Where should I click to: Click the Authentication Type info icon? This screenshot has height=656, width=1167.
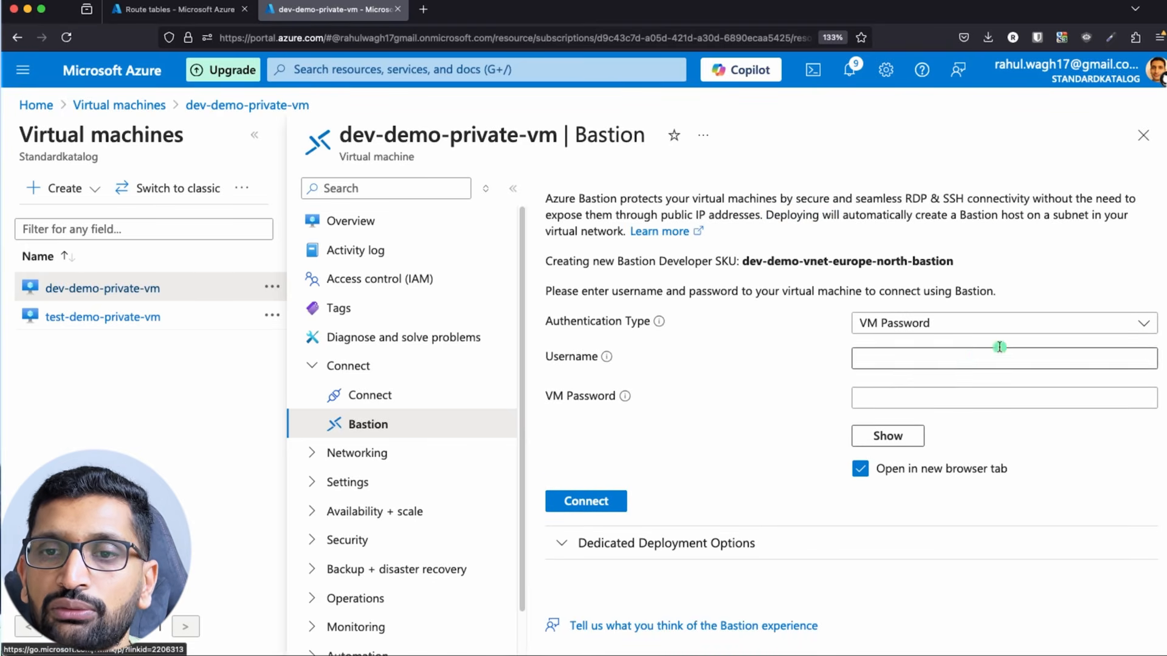point(659,321)
